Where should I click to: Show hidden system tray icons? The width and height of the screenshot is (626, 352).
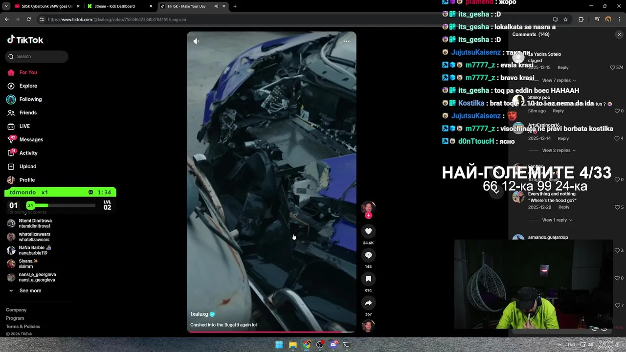[x=559, y=345]
